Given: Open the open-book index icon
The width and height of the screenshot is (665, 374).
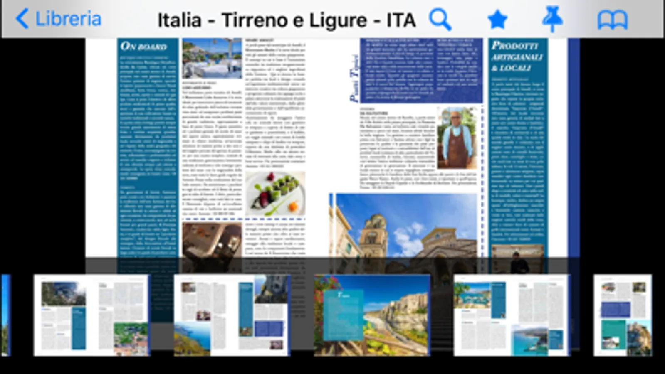Looking at the screenshot, I should coord(612,20).
